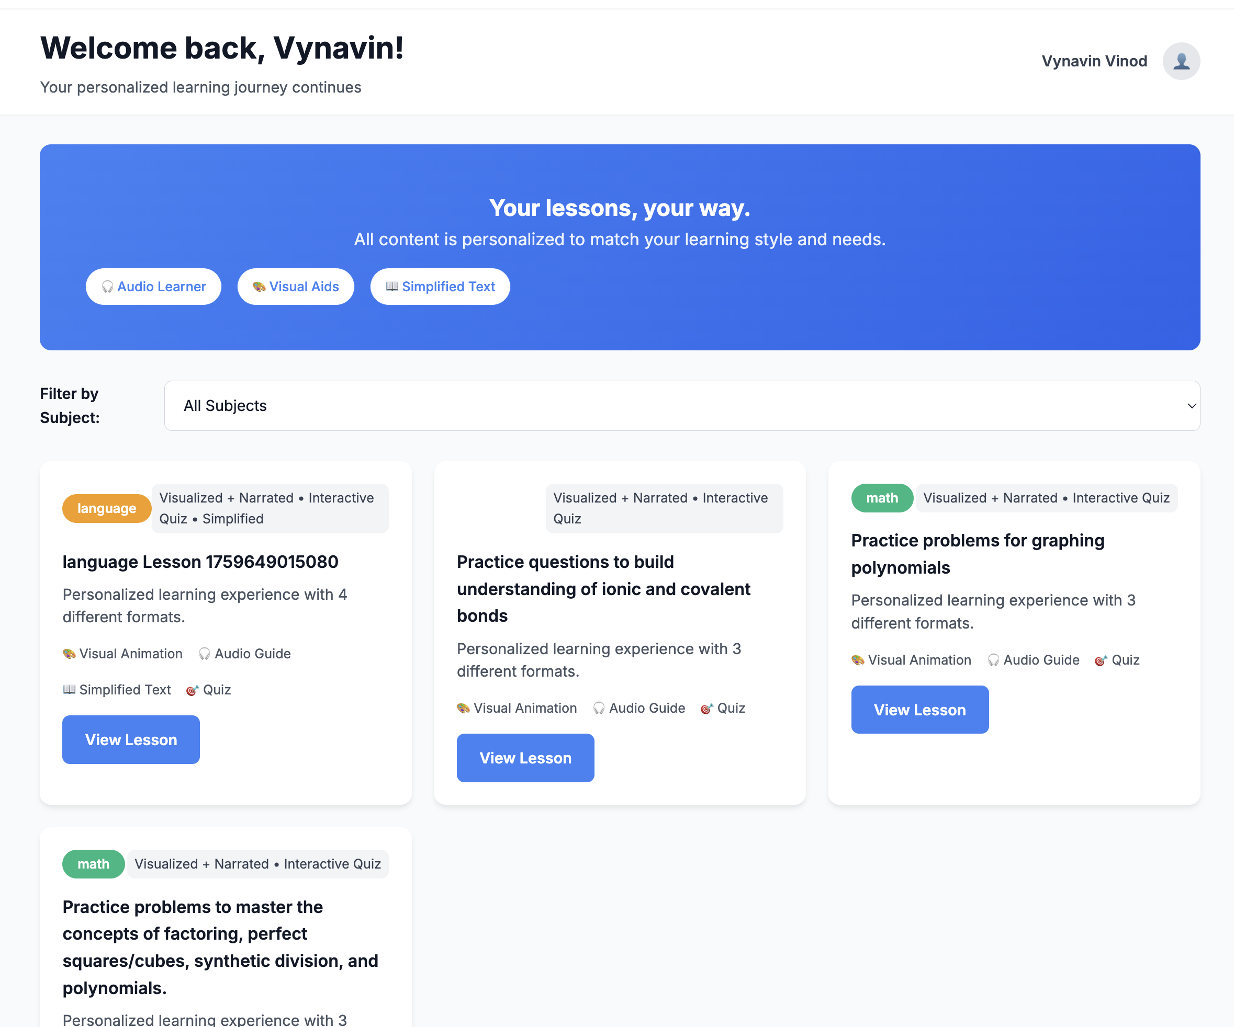Click the palette icon in Visual Aids chip
The height and width of the screenshot is (1027, 1234).
(259, 287)
